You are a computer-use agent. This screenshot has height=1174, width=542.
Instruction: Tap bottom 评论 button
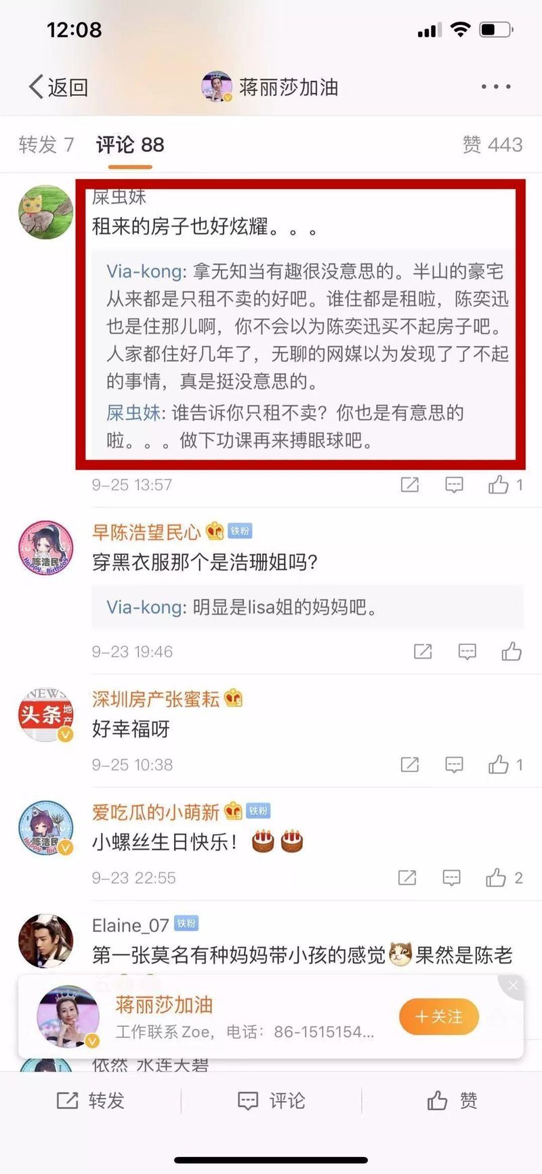point(271,1100)
